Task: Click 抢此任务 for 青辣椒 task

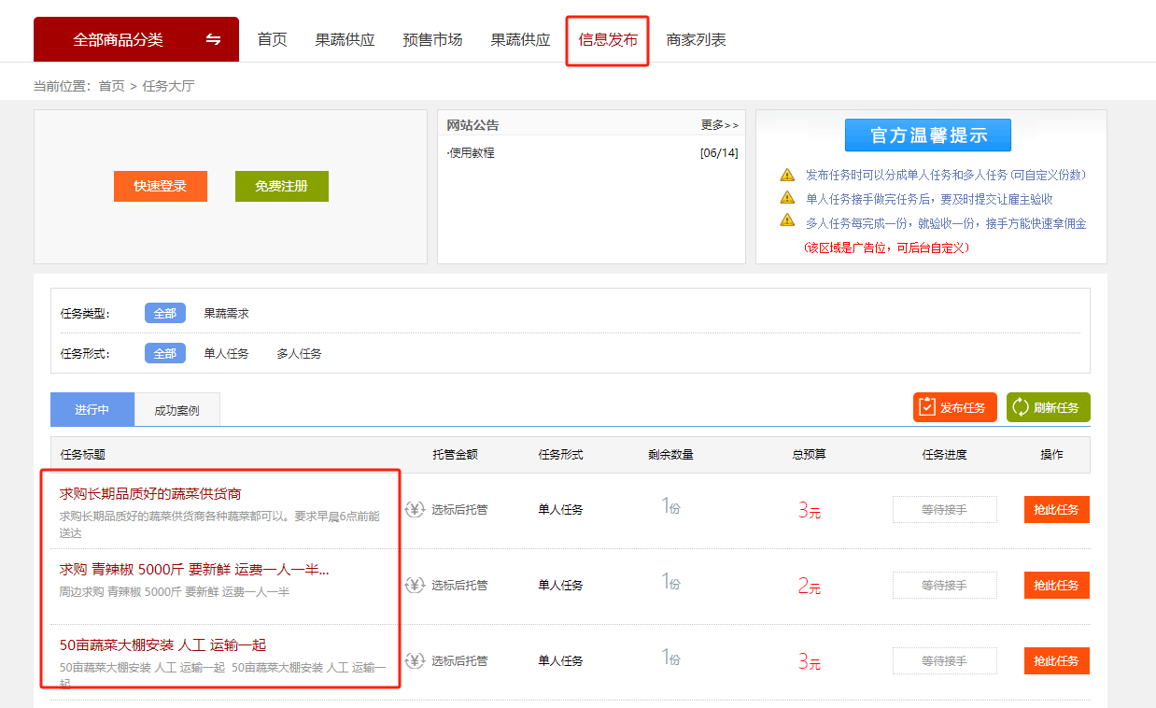Action: coord(1057,585)
